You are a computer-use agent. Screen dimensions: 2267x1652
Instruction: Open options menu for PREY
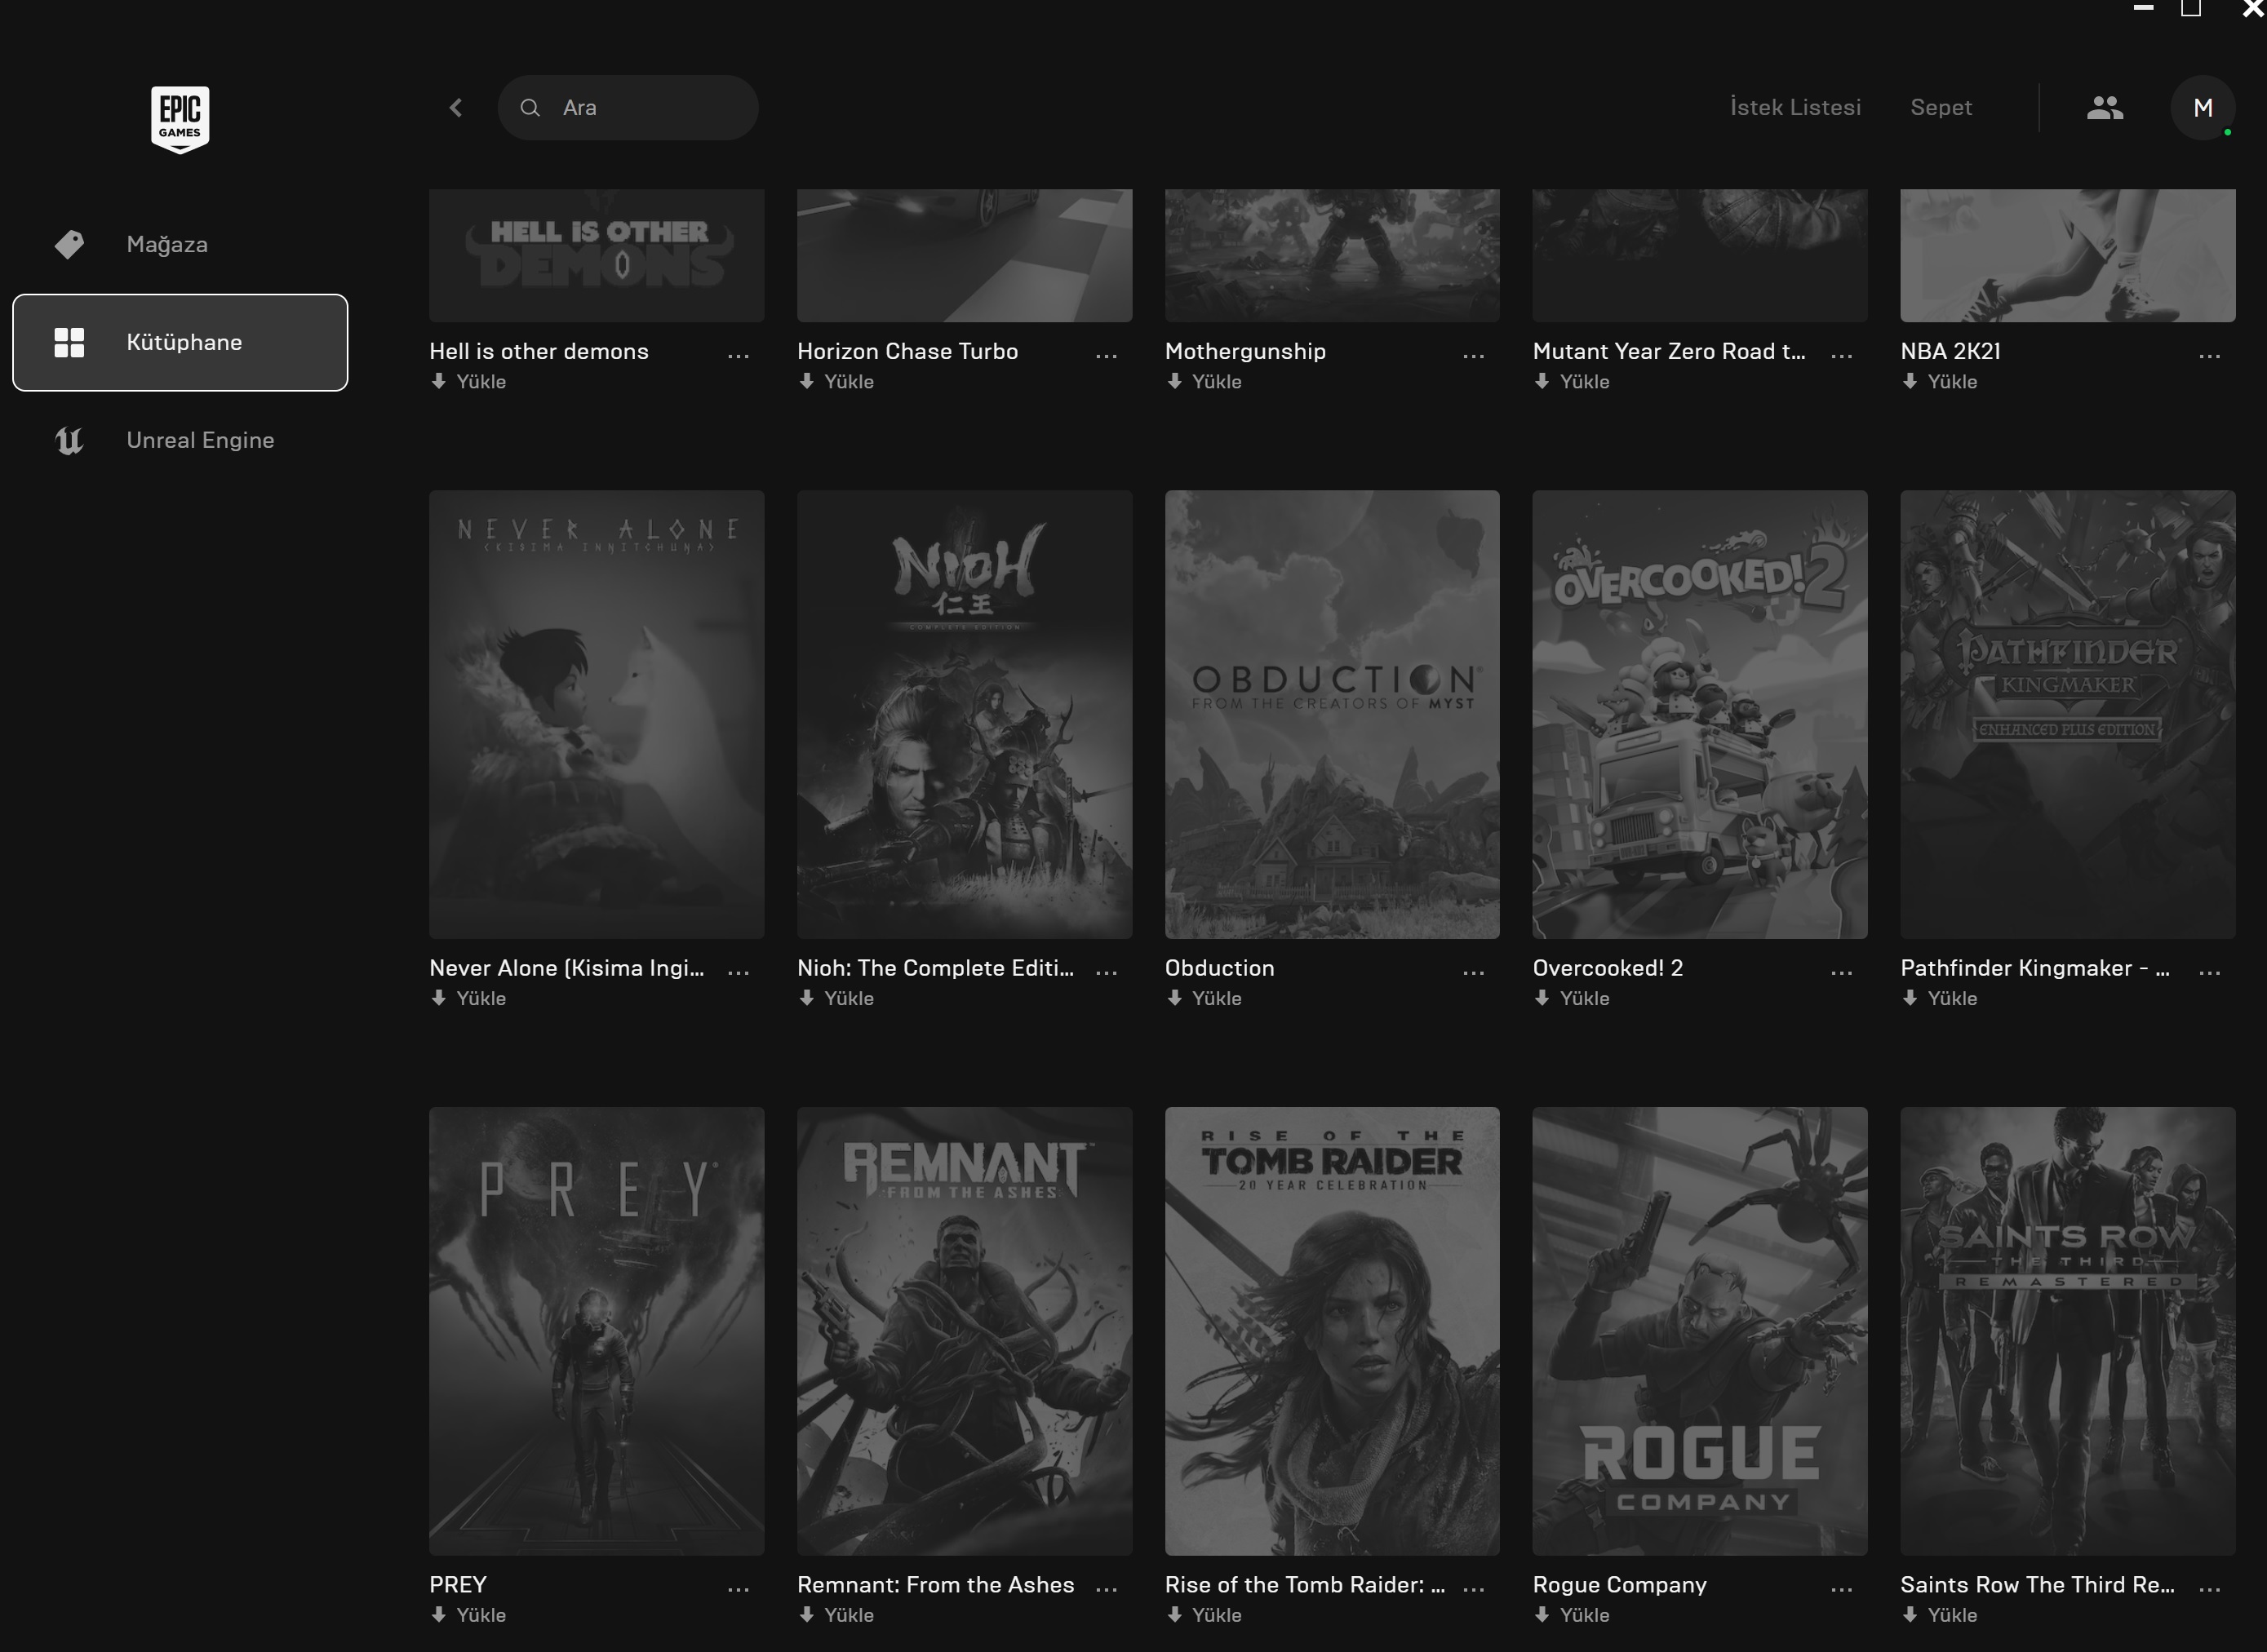[739, 1589]
